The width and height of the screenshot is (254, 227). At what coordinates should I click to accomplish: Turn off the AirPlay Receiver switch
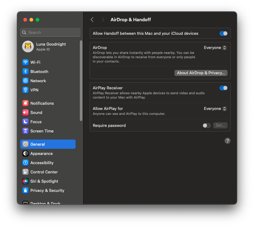(223, 88)
